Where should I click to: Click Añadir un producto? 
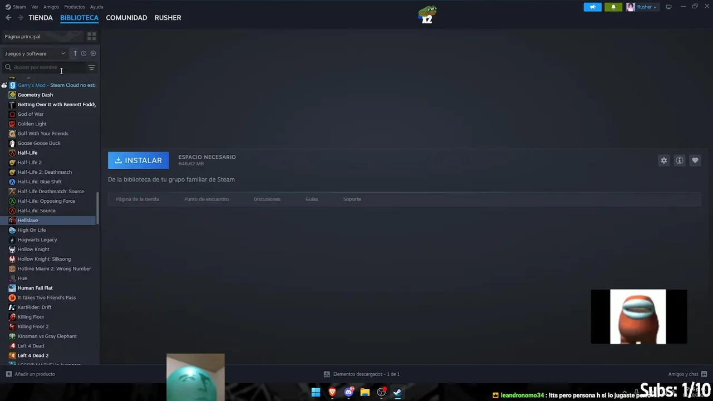(x=31, y=374)
